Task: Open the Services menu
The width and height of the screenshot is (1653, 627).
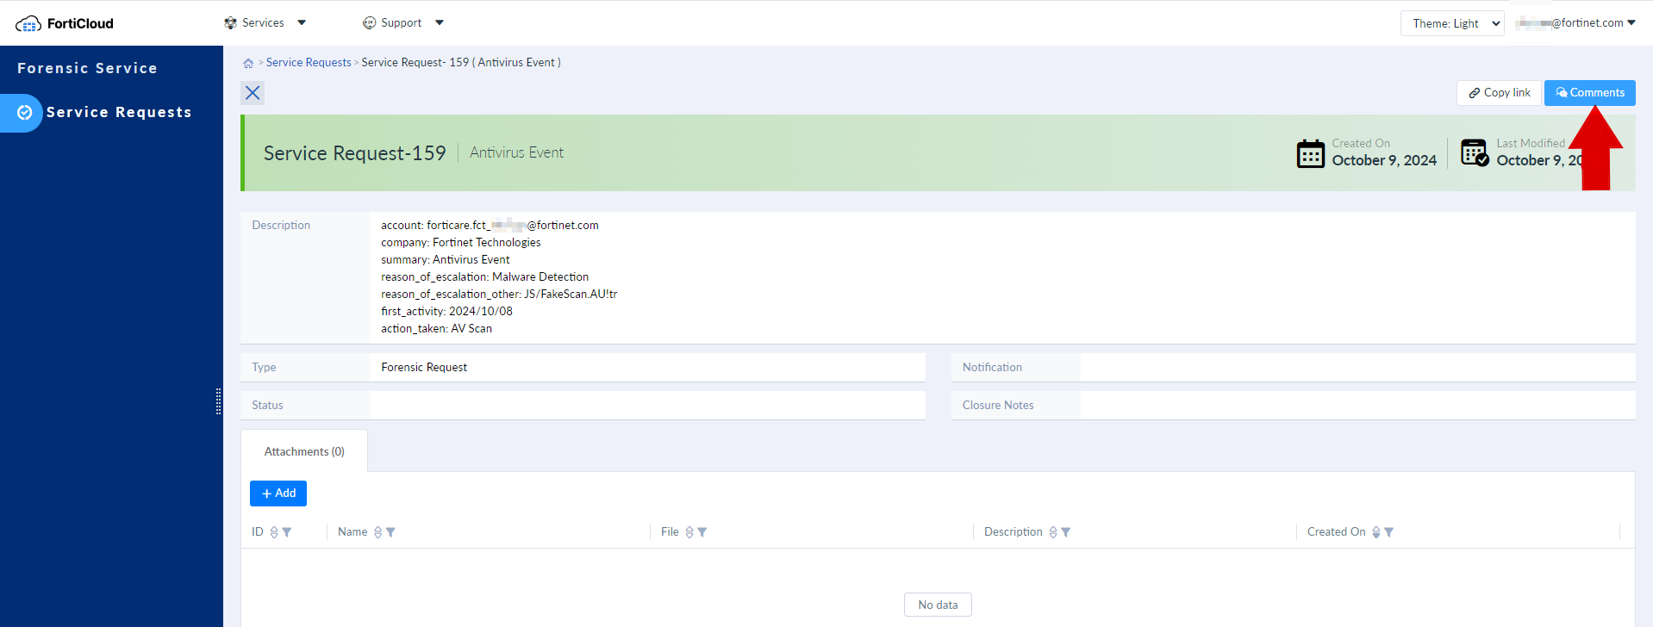Action: point(265,23)
